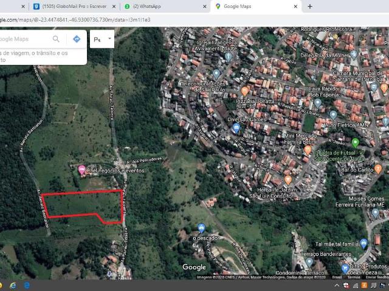This screenshot has width=389, height=291.
Task: Click the Moisés Gomes Ferreira Funilaria pin
Action: click(x=376, y=213)
